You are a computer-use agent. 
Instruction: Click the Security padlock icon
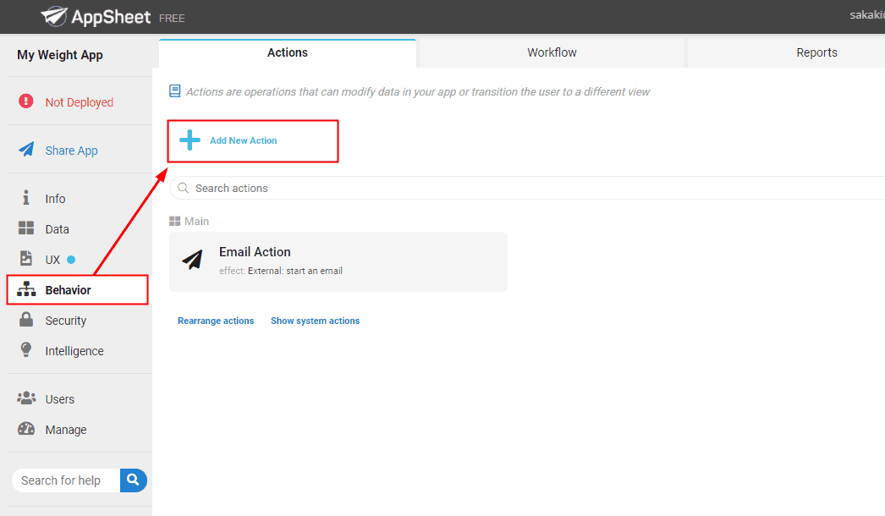[26, 320]
